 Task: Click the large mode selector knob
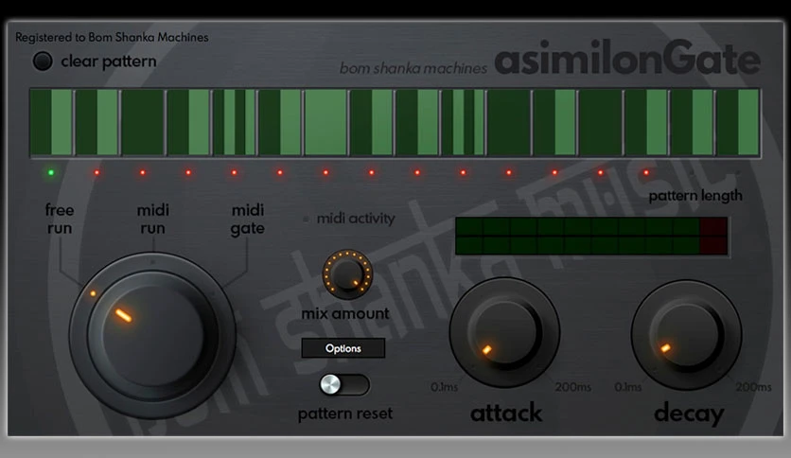coord(152,335)
